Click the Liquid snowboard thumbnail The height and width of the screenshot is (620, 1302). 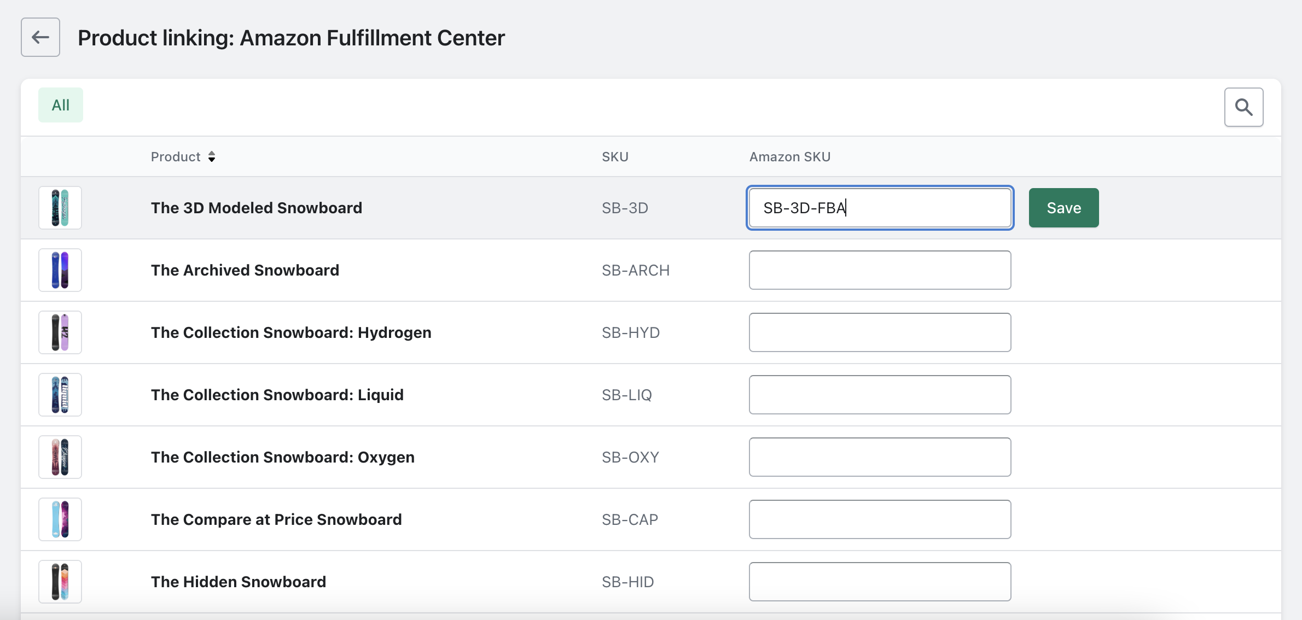60,395
